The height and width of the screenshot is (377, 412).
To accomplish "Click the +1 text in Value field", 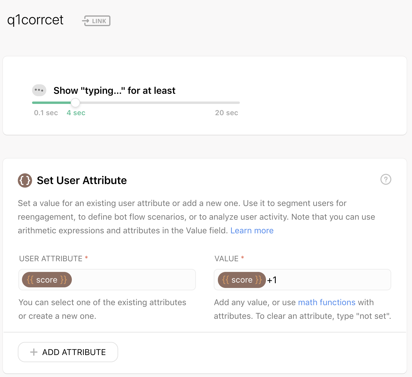I will [x=272, y=280].
